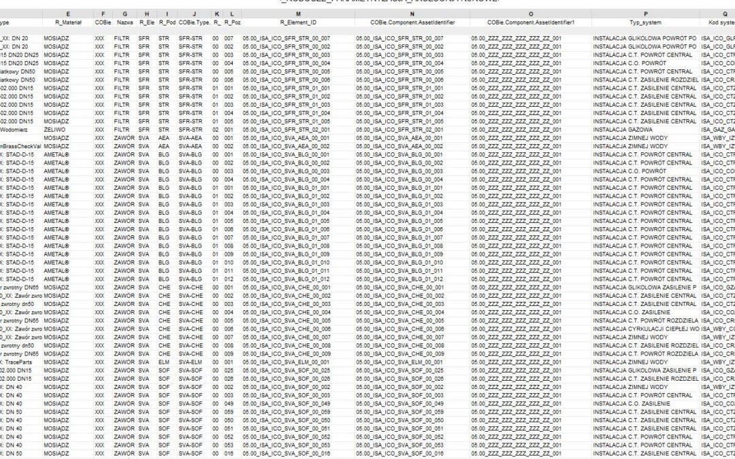
Task: Click INSTALACJA CYRKULACJI CIEPŁEJ WO cell
Action: pyautogui.click(x=645, y=329)
